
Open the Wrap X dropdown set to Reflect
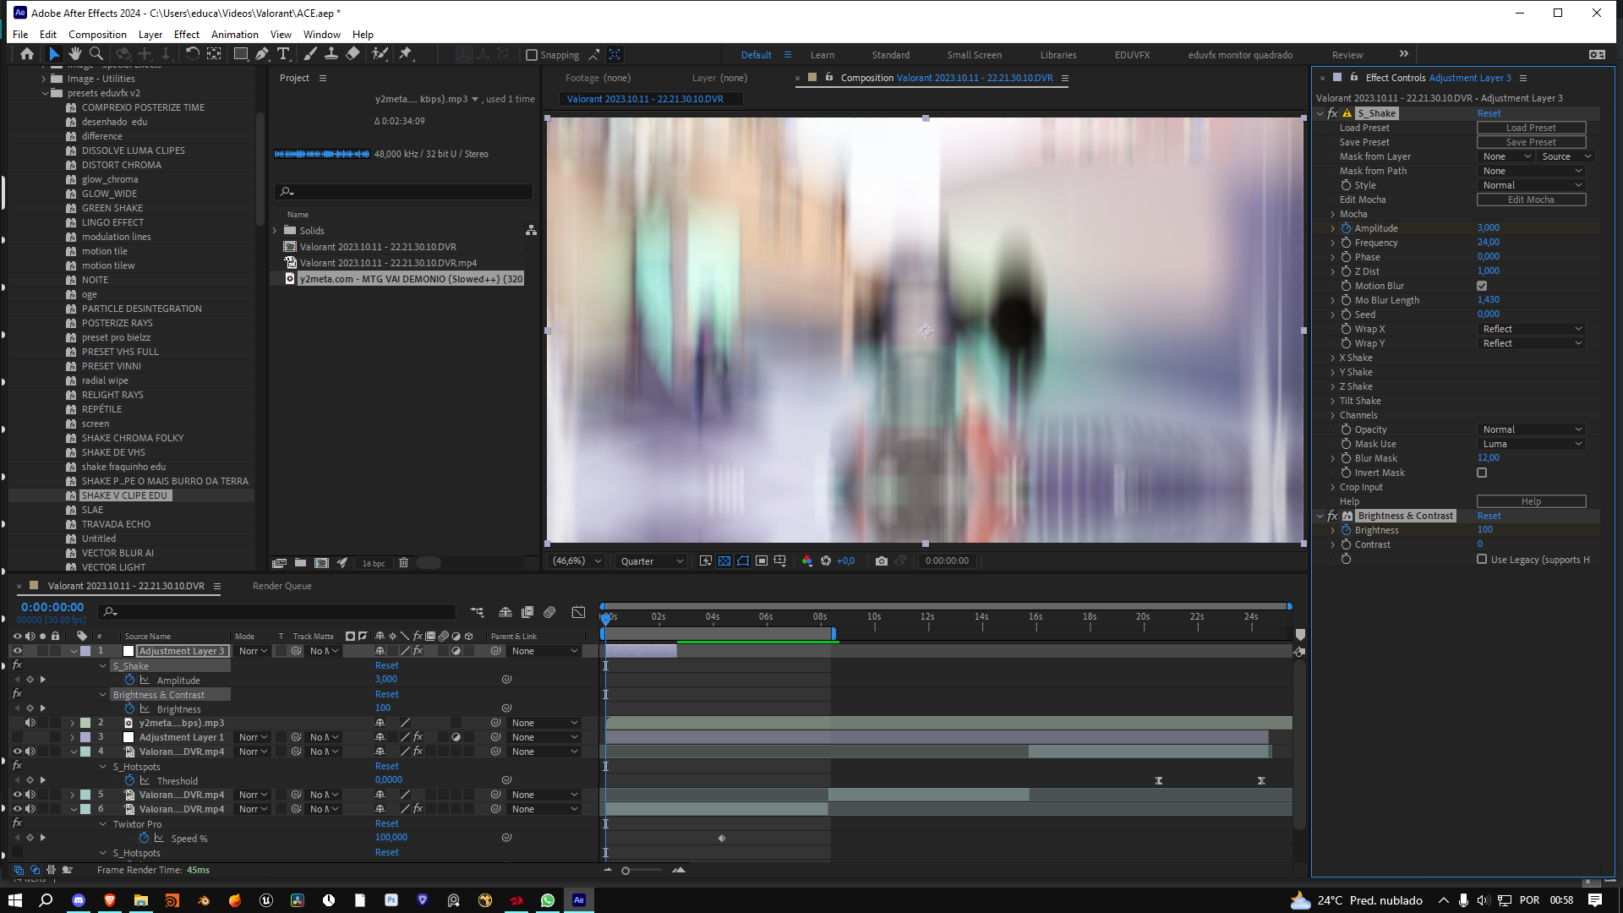click(x=1532, y=329)
